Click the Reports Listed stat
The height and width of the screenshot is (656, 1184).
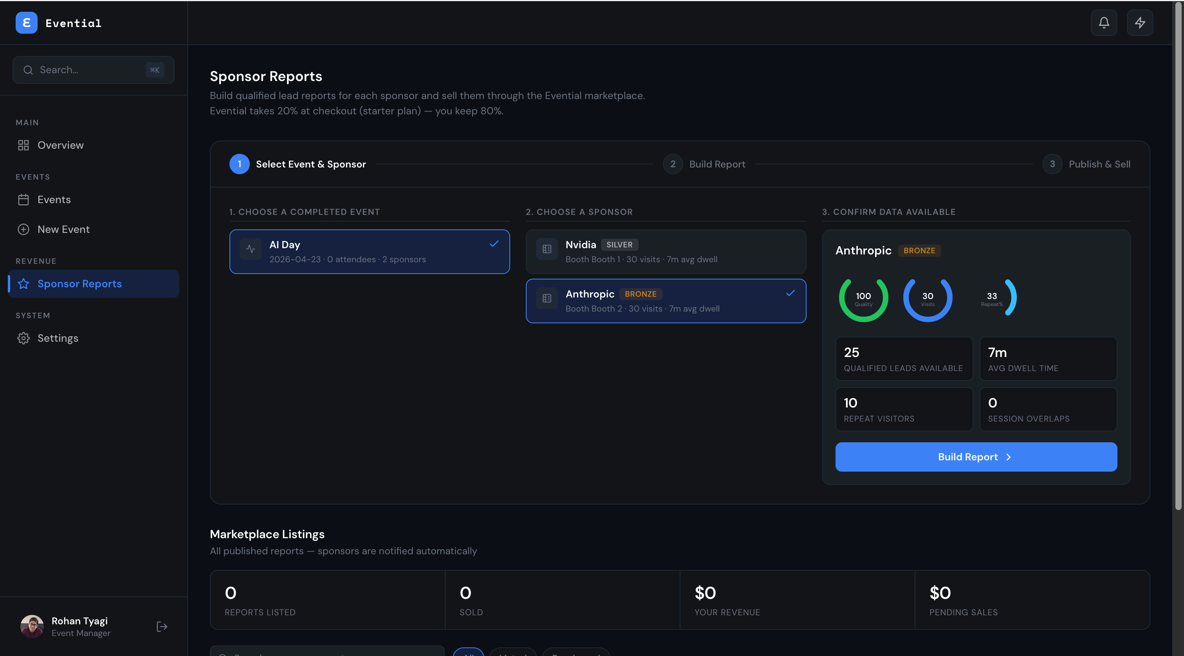click(x=327, y=600)
